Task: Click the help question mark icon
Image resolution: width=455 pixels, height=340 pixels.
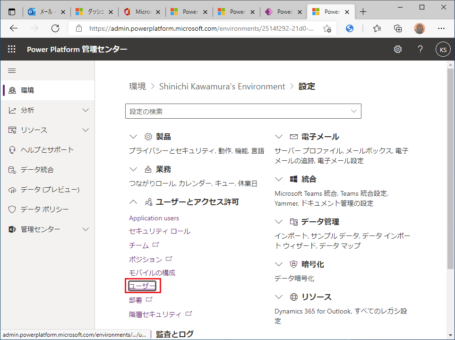Action: tap(420, 49)
